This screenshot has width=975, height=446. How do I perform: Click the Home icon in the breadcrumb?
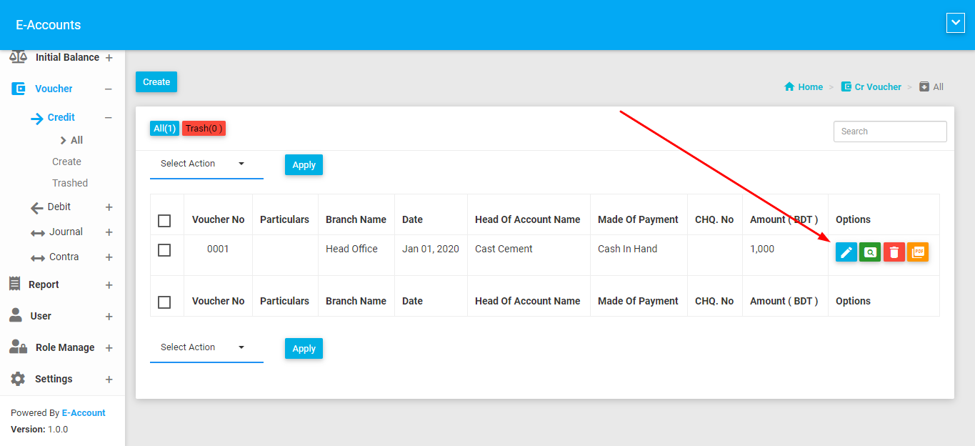[789, 87]
